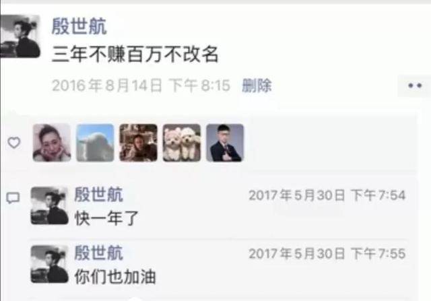
Task: Open the liker avatar of woman resting on hands
Action: tap(52, 143)
